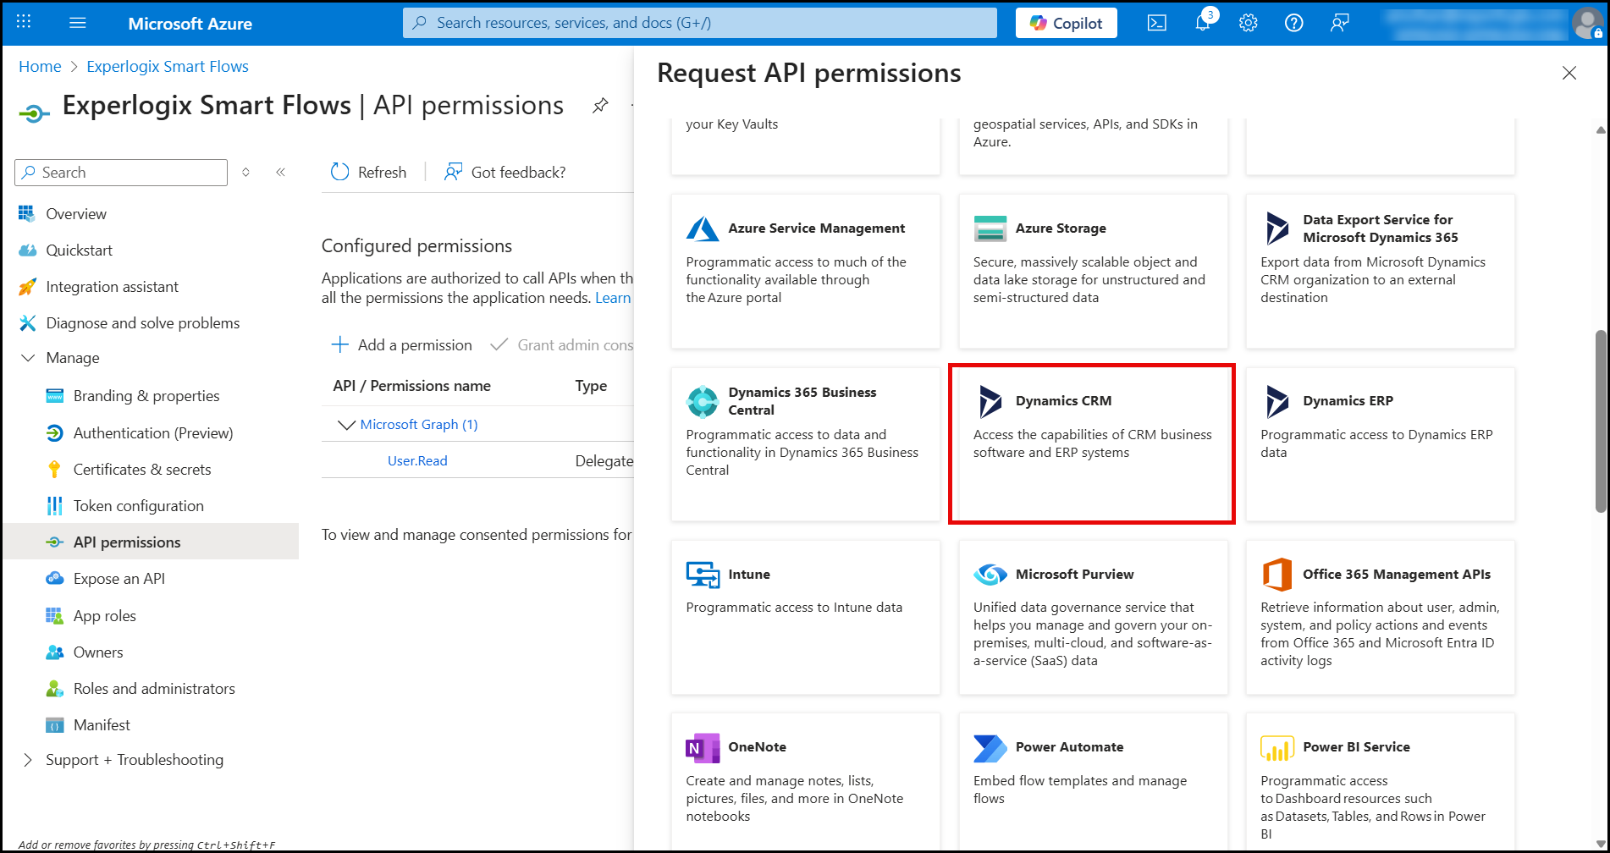Collapse the Microsoft Graph (1) group

346,425
